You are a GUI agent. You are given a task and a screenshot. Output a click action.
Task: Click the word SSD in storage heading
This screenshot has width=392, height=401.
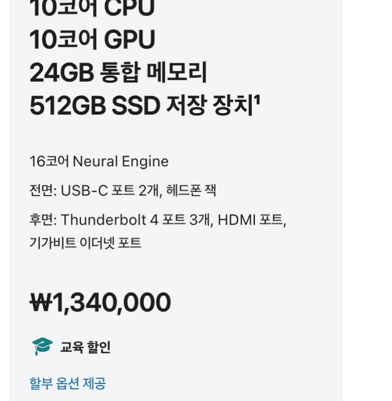pos(135,106)
